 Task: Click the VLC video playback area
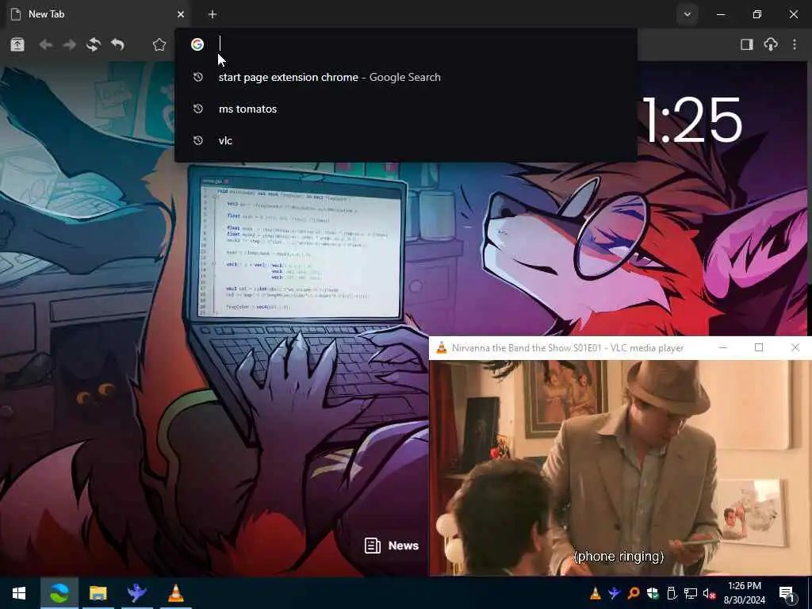pyautogui.click(x=619, y=468)
